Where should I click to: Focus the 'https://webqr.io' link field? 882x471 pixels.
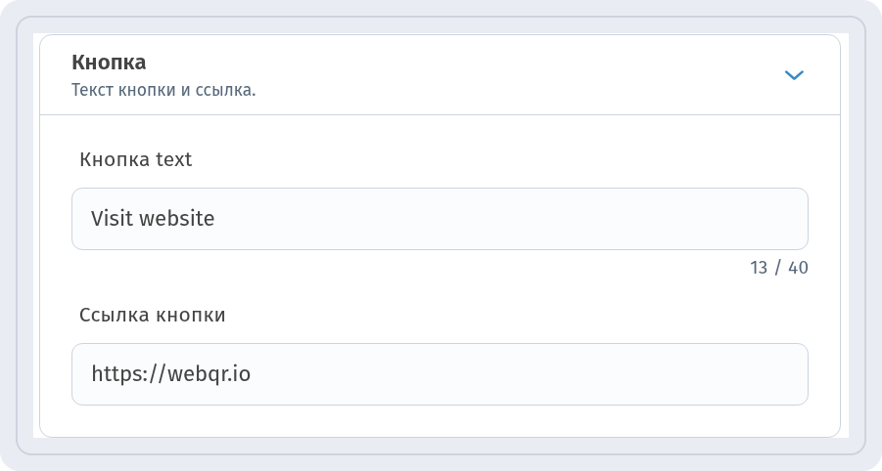click(440, 374)
